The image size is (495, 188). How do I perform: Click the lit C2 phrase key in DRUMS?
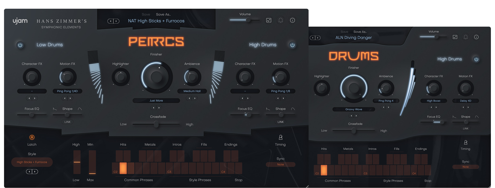click(324, 170)
